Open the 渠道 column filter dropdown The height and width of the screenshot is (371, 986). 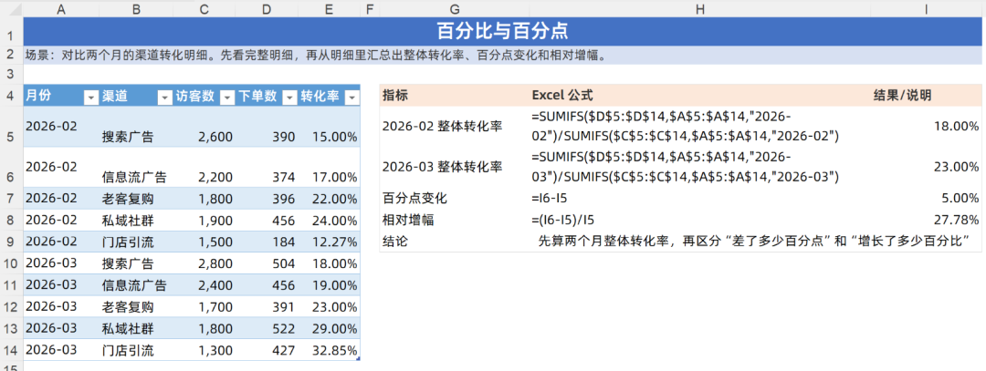click(x=164, y=98)
